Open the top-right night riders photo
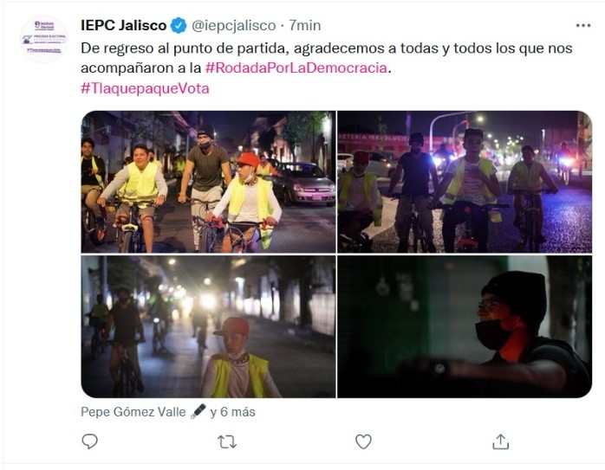605x470 pixels. click(465, 182)
